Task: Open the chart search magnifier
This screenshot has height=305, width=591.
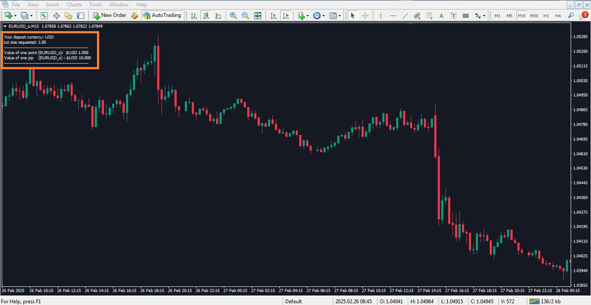Action: click(x=571, y=16)
